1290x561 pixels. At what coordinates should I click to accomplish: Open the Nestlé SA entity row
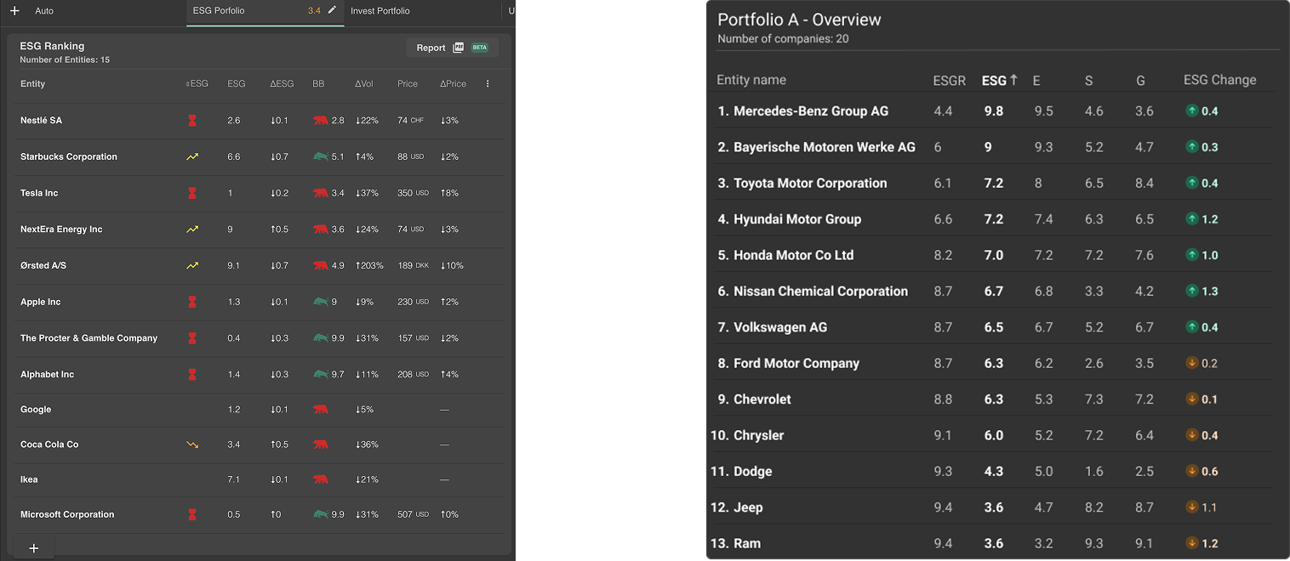(260, 121)
